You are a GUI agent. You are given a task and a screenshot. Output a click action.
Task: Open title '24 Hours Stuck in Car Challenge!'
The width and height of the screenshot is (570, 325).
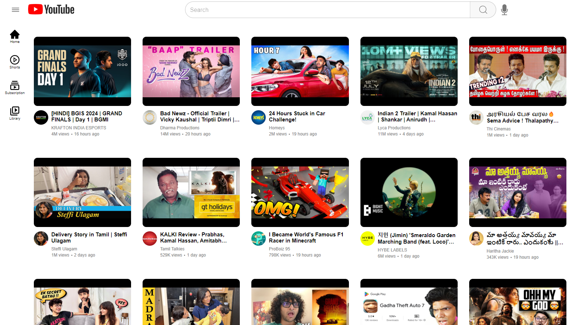(297, 116)
